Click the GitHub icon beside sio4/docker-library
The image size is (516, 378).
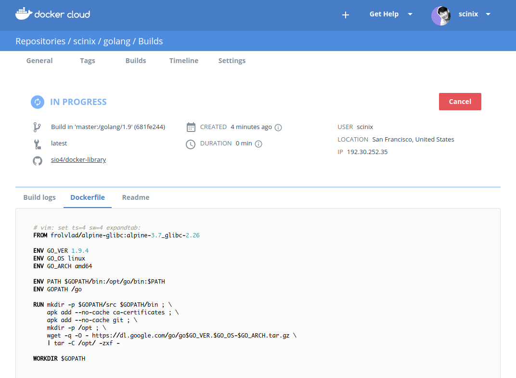coord(37,160)
